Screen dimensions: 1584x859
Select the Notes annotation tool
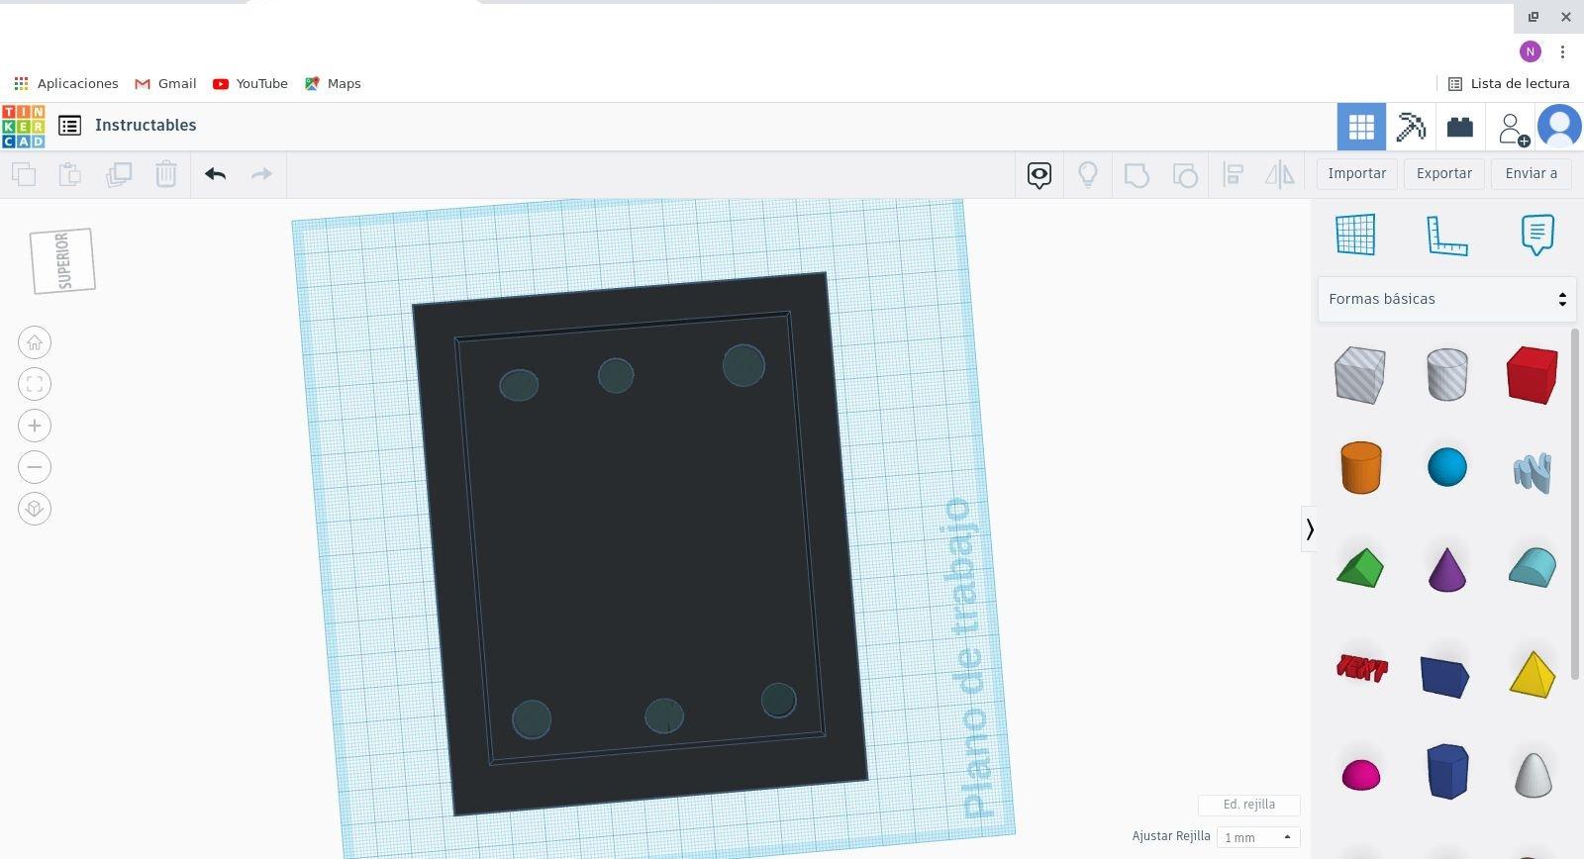pyautogui.click(x=1537, y=235)
